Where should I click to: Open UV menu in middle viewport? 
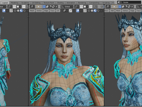58,11
